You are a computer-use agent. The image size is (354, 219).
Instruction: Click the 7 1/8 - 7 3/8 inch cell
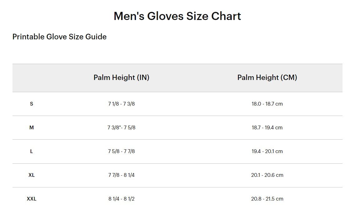[x=121, y=104]
